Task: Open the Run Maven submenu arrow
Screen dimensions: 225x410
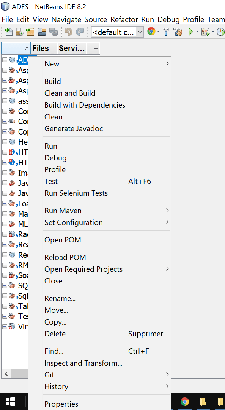Action: point(167,210)
